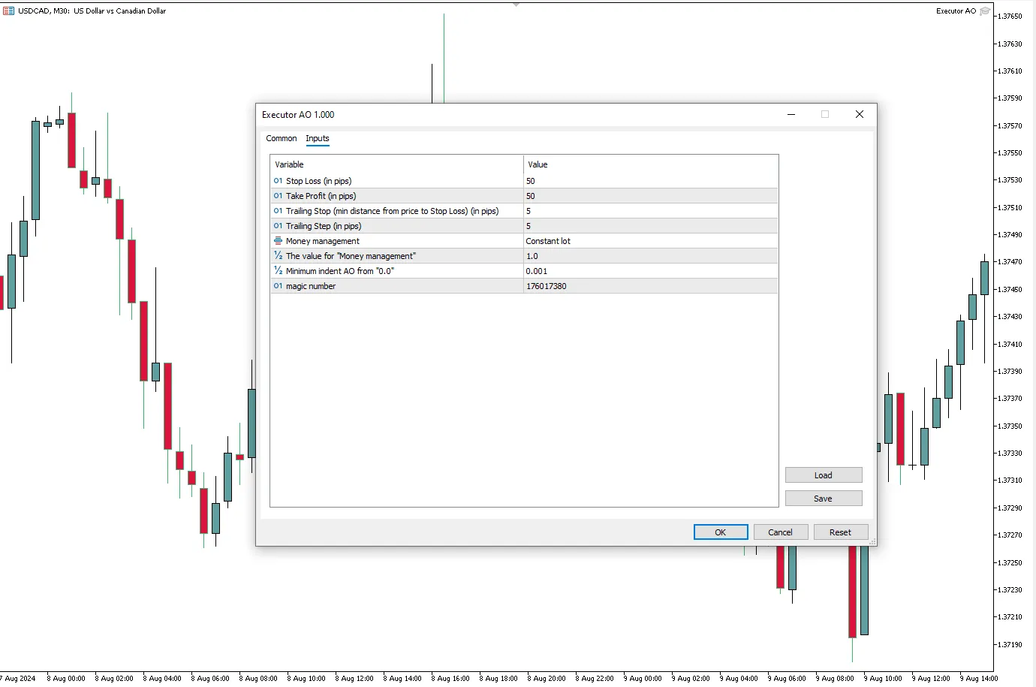This screenshot has height=687, width=1036.
Task: Reset inputs with the Reset button
Action: coord(841,532)
